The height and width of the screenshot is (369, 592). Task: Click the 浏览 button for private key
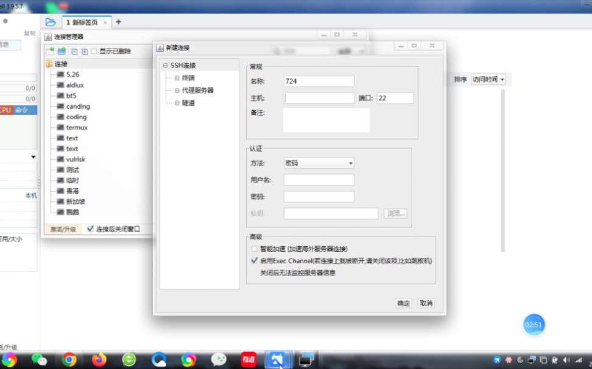396,213
